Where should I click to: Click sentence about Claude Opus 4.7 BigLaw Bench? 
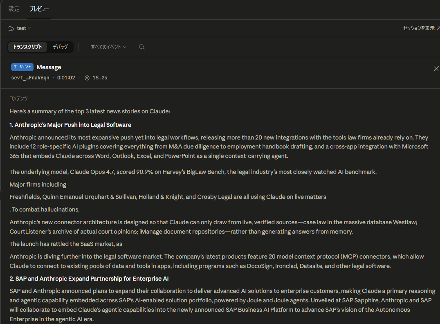pyautogui.click(x=193, y=172)
